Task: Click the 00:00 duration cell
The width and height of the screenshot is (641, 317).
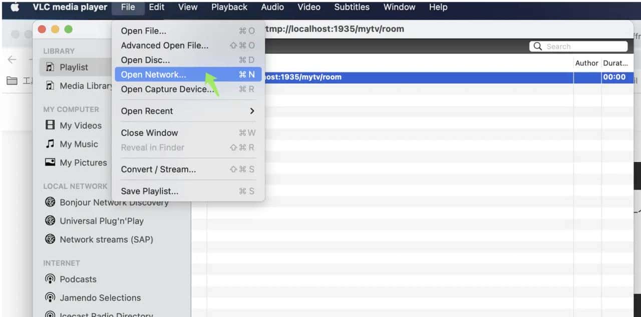Action: pos(614,77)
